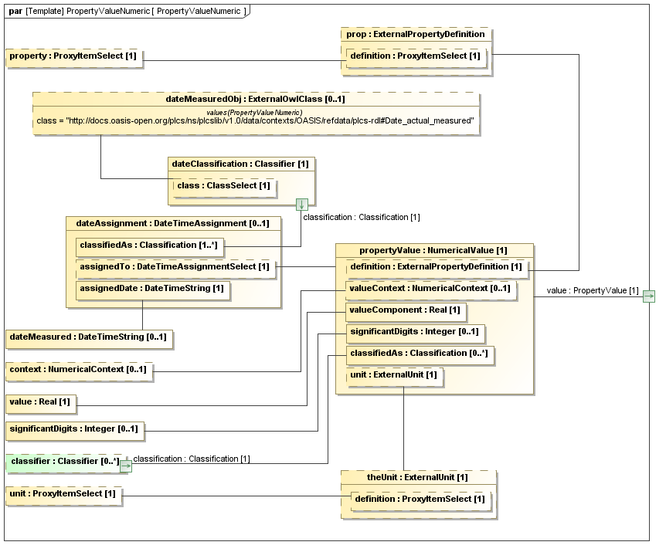Select the dateAssignment : DateTimeAssignment header
The height and width of the screenshot is (552, 666).
[172, 224]
